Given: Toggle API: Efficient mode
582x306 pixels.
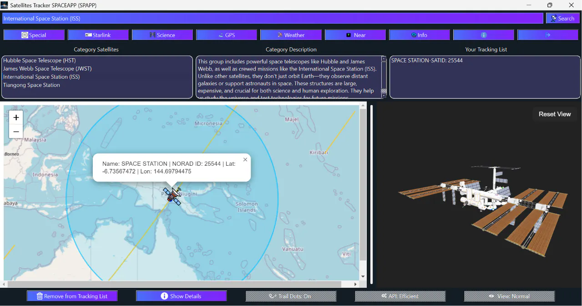Looking at the screenshot, I should click(400, 296).
